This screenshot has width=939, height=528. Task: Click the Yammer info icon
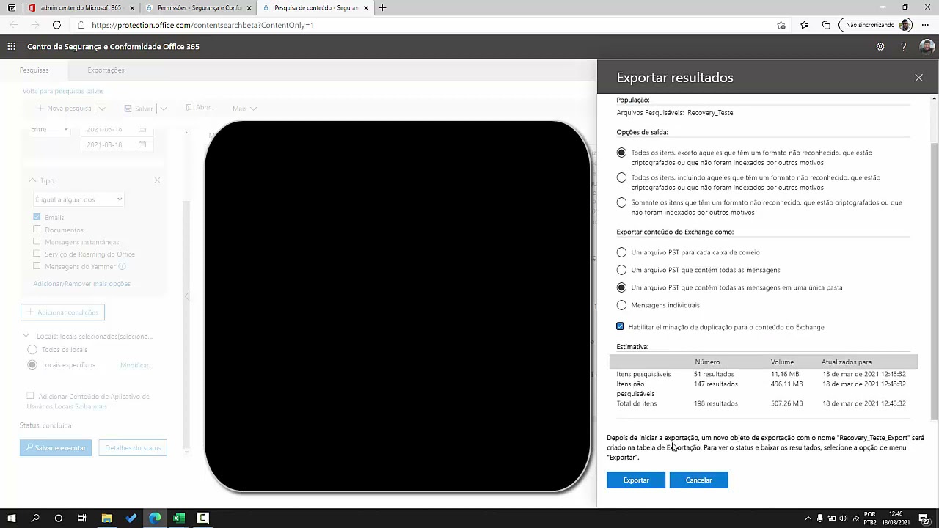(123, 266)
